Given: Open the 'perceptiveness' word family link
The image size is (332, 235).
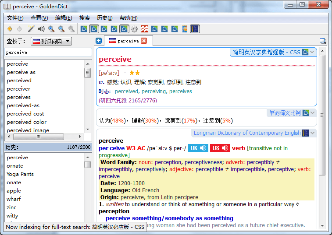Looking at the screenshot, I should point(203,162).
